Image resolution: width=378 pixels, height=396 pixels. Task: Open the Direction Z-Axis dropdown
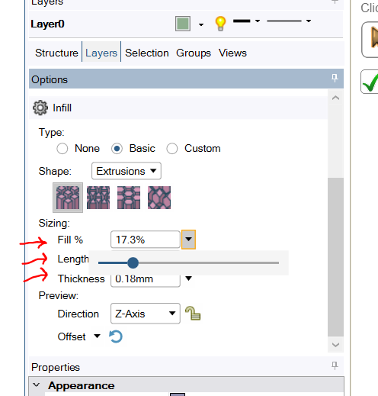click(x=146, y=314)
